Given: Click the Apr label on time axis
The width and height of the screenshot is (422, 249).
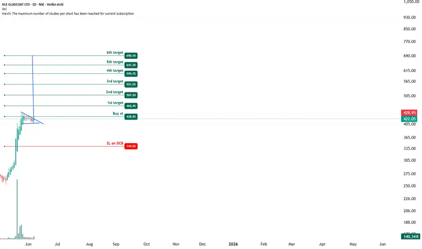Looking at the screenshot, I should [322, 244].
